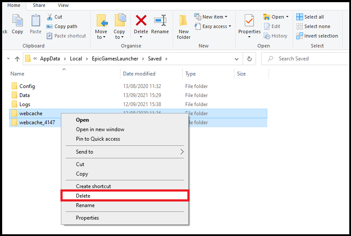The width and height of the screenshot is (351, 236).
Task: Expand the Easy access dropdown
Action: [x=213, y=26]
